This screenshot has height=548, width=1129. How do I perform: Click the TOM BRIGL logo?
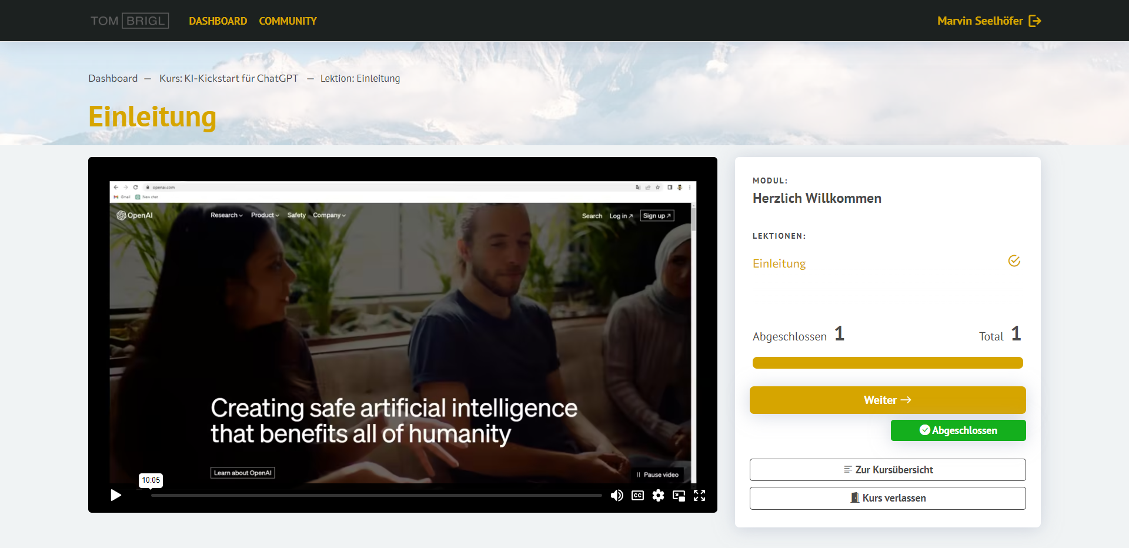[x=129, y=21]
